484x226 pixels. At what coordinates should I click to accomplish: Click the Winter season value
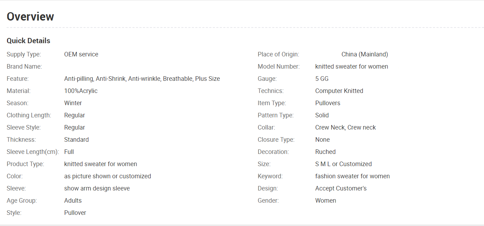click(73, 103)
